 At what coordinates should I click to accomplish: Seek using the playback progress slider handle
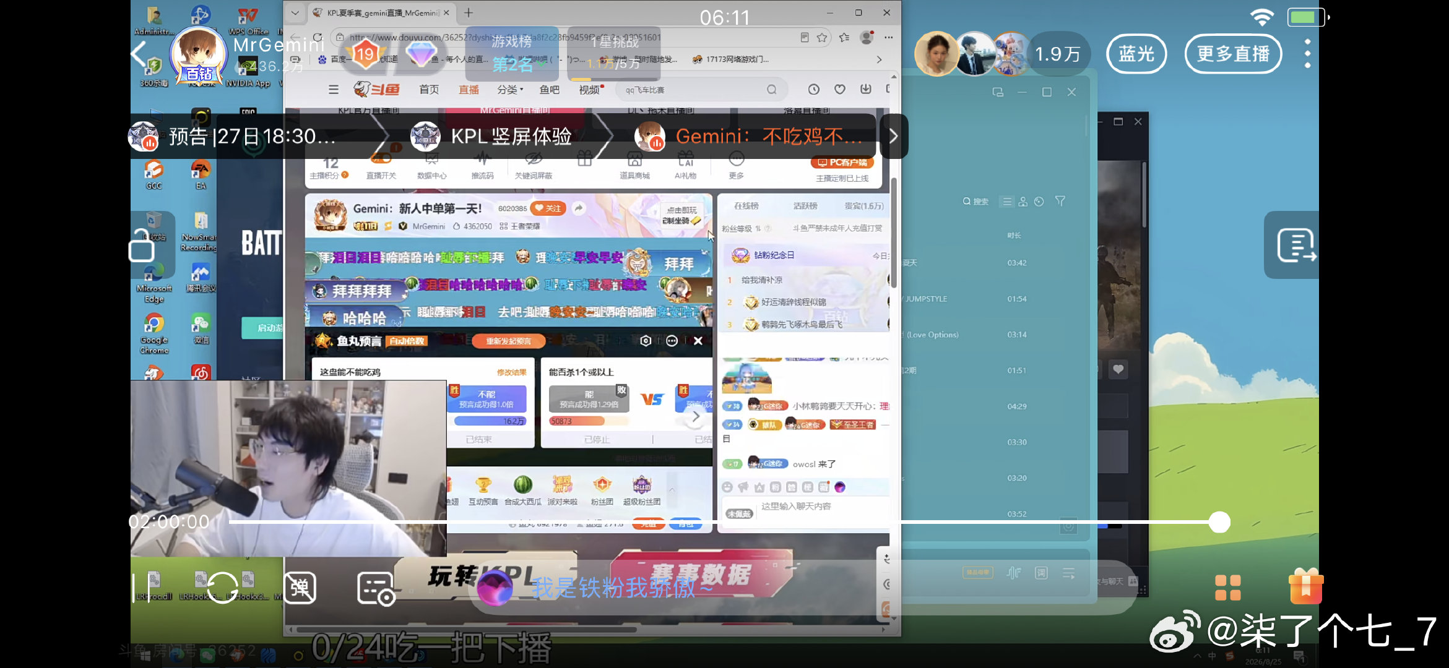(x=1219, y=522)
